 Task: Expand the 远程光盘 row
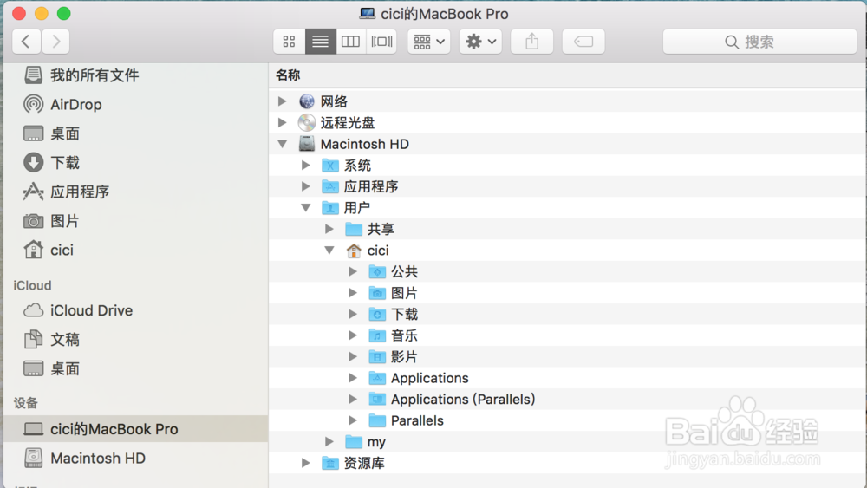click(283, 122)
